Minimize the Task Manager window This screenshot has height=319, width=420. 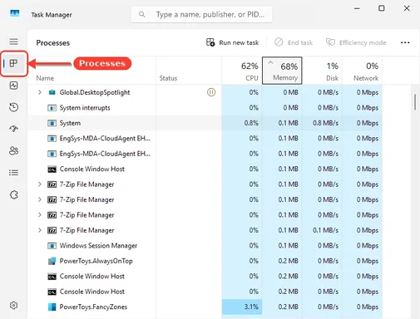coord(357,8)
